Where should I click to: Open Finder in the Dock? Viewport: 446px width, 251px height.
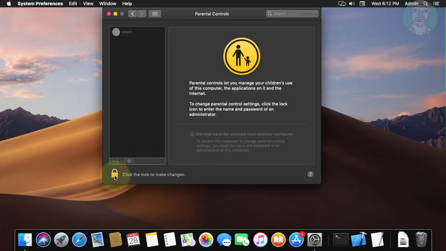25,240
